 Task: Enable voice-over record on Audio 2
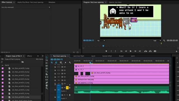coord(70,88)
